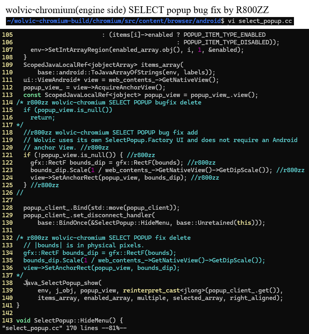Image resolution: width=309 pixels, height=334 pixels.
Task: Click line 140 items_array, enabled_array arguments
Action: click(160, 298)
